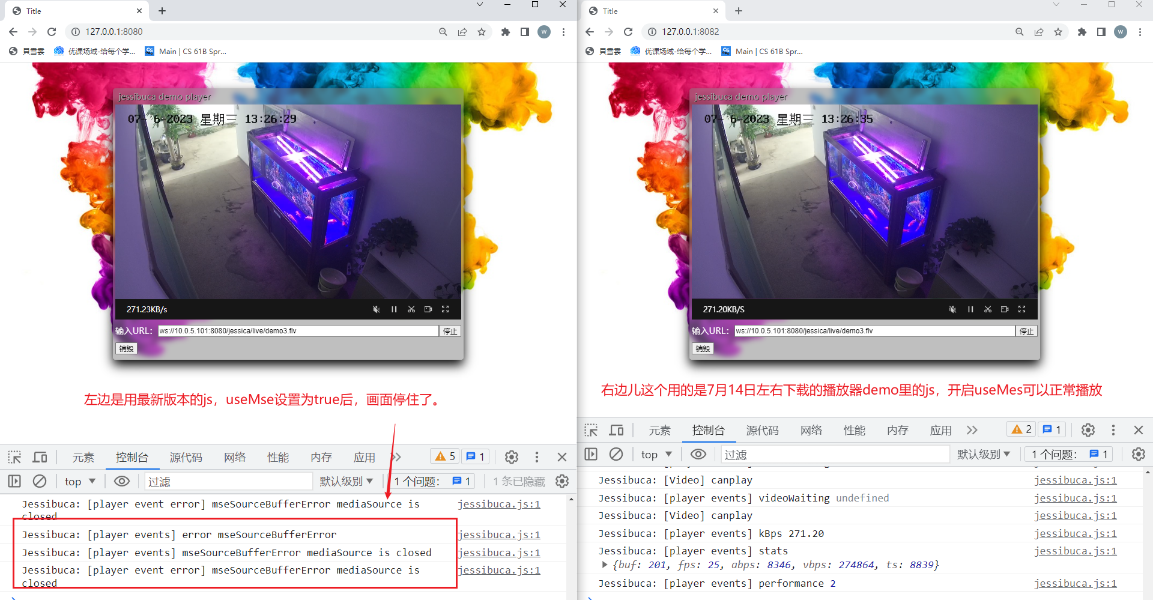
Task: Toggle the message count badge in right DevTools
Action: (x=1051, y=429)
